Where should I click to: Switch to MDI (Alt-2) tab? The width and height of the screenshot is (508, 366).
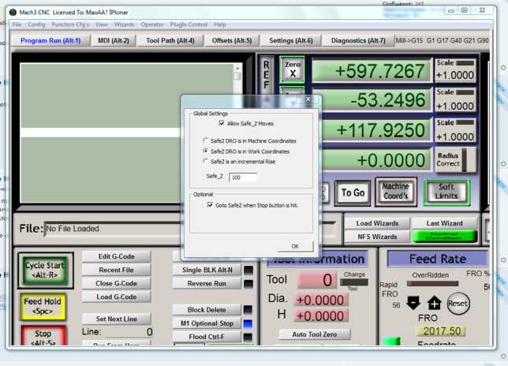coord(114,41)
